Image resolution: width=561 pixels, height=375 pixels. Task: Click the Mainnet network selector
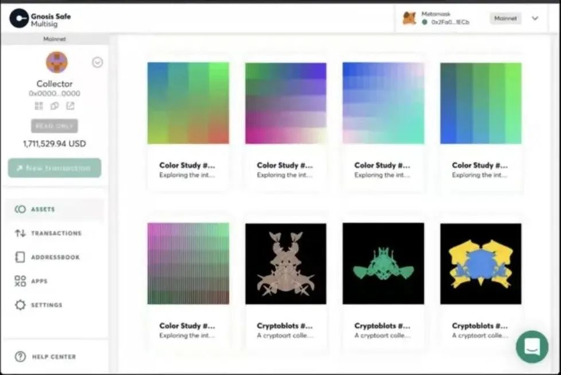[x=505, y=18]
